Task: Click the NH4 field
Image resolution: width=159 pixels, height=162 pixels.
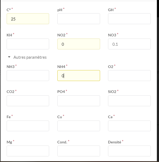Action: [x=79, y=75]
